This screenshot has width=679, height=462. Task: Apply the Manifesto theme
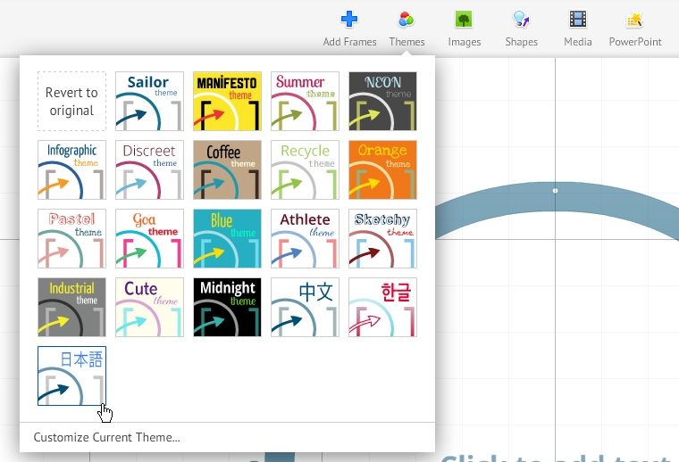click(x=227, y=101)
